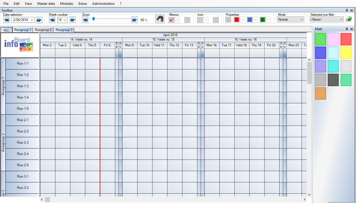This screenshot has height=203, width=356.
Task: Expand the Selected row filter dropdown
Action: pos(326,19)
